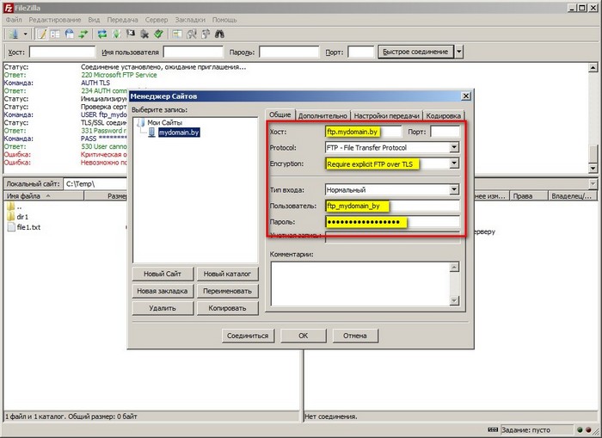The height and width of the screenshot is (438, 602).
Task: Open the Редактирование menu
Action: click(x=55, y=20)
